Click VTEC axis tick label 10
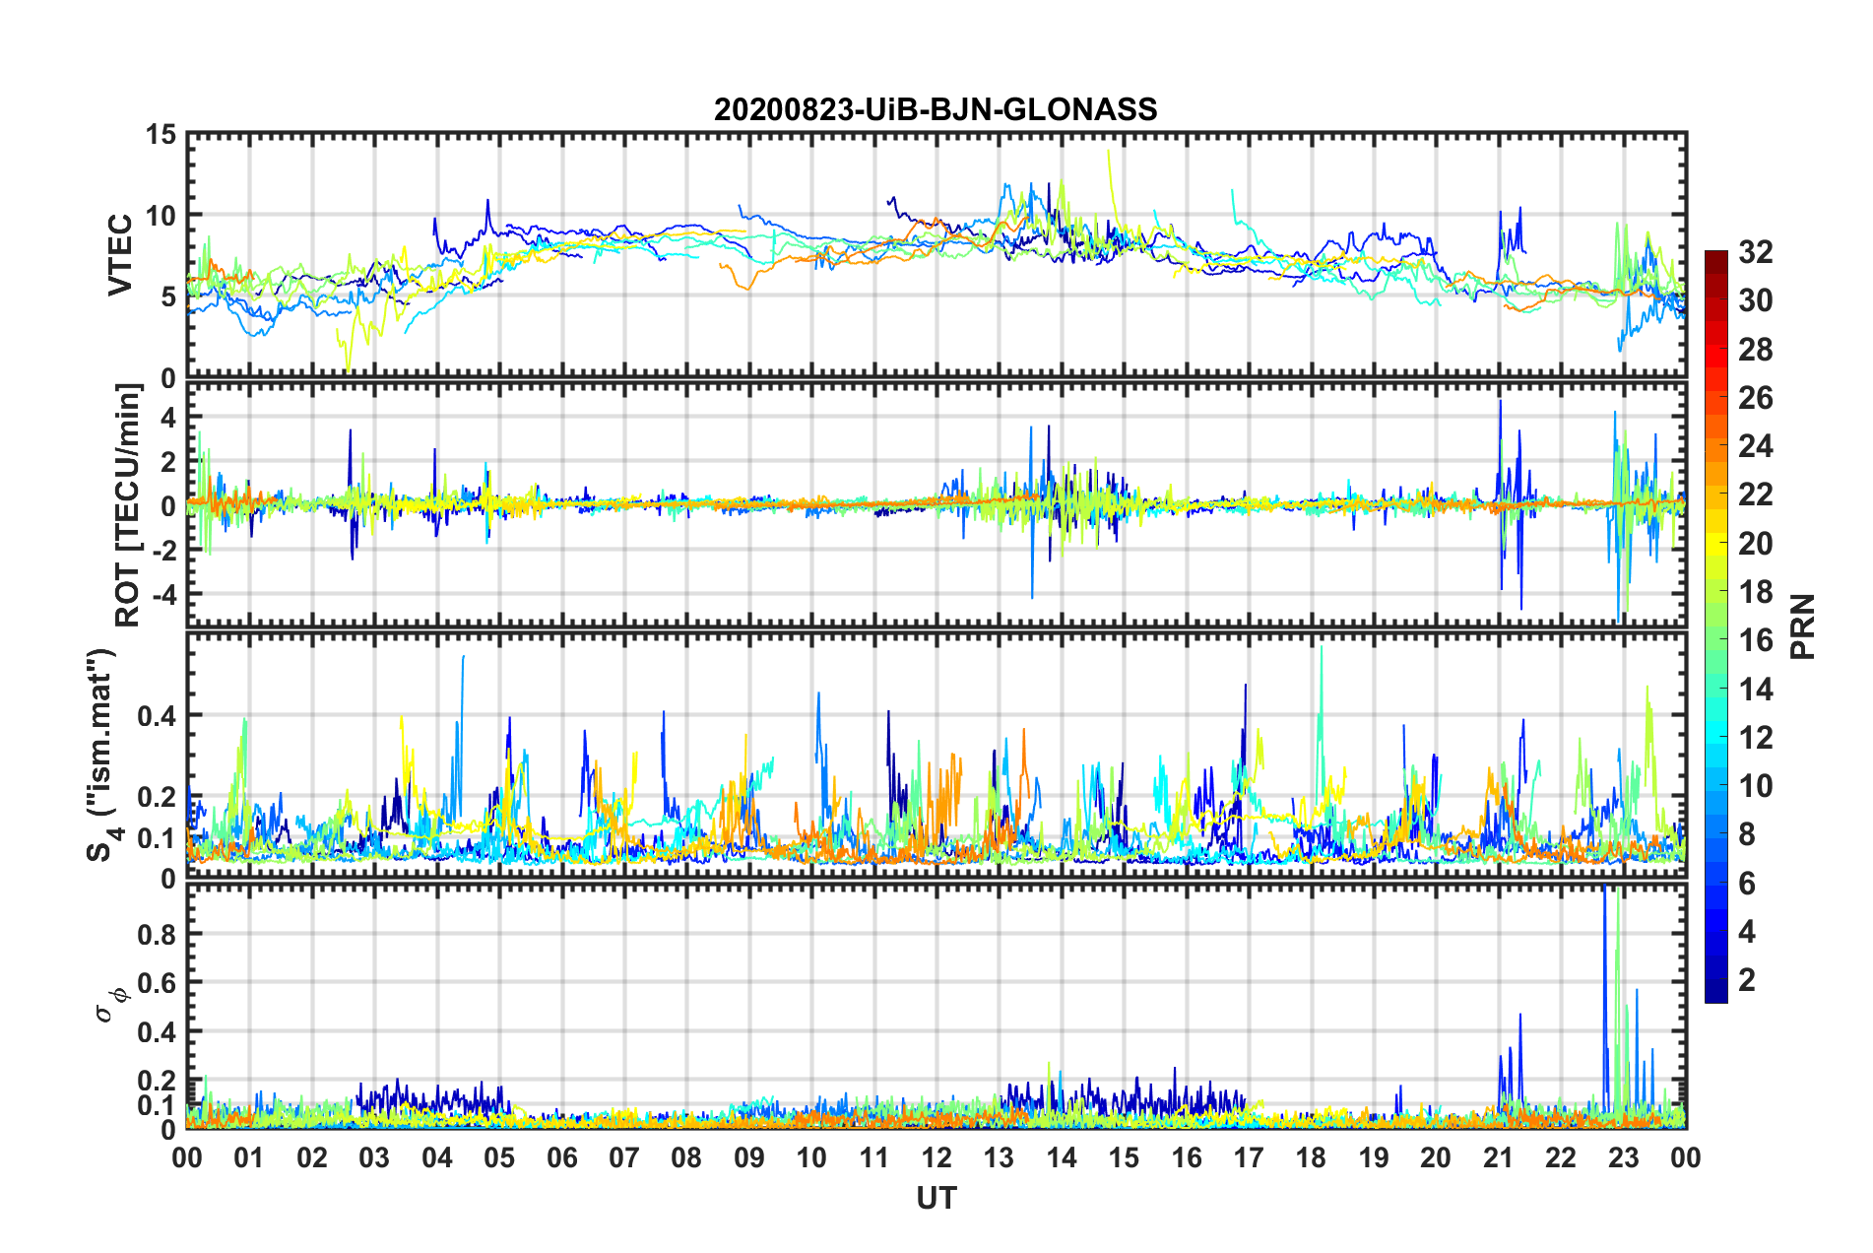1873x1253 pixels. 160,216
